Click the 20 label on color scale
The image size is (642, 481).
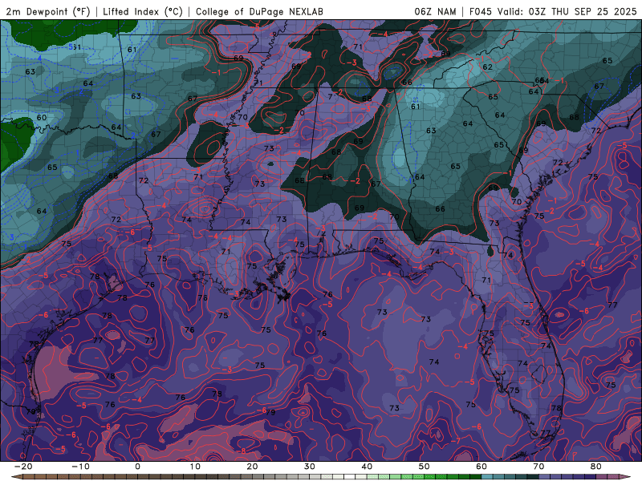252,467
